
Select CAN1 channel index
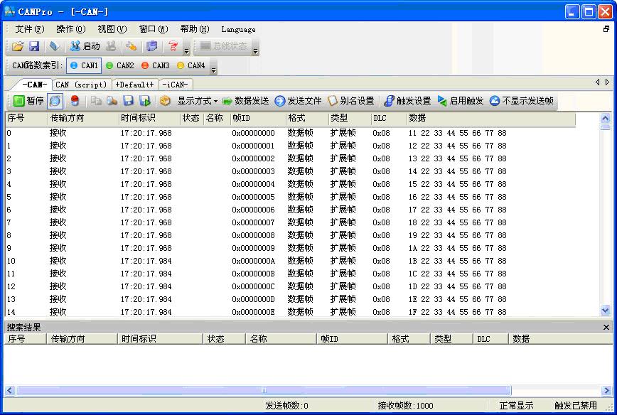pyautogui.click(x=84, y=65)
